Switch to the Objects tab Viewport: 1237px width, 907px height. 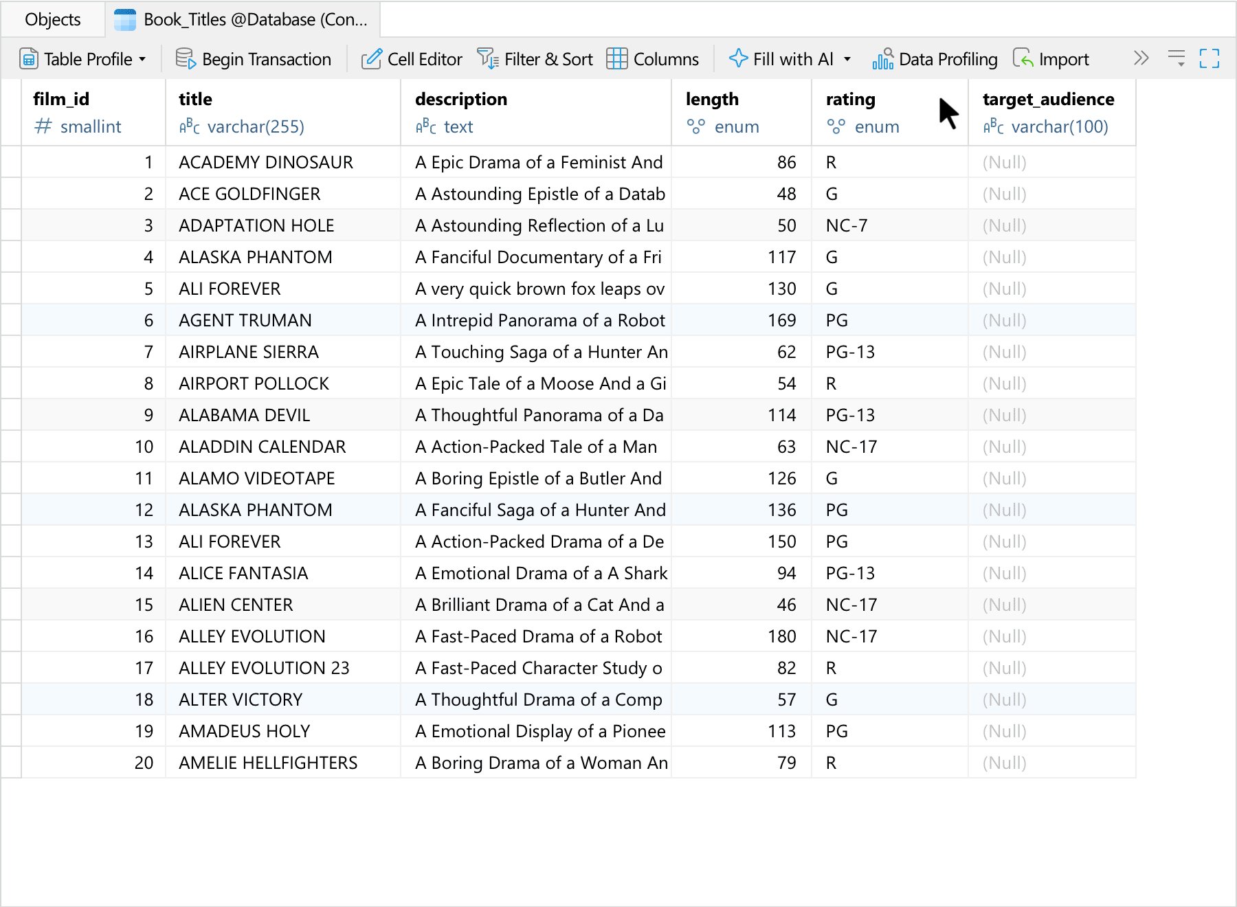click(x=53, y=19)
